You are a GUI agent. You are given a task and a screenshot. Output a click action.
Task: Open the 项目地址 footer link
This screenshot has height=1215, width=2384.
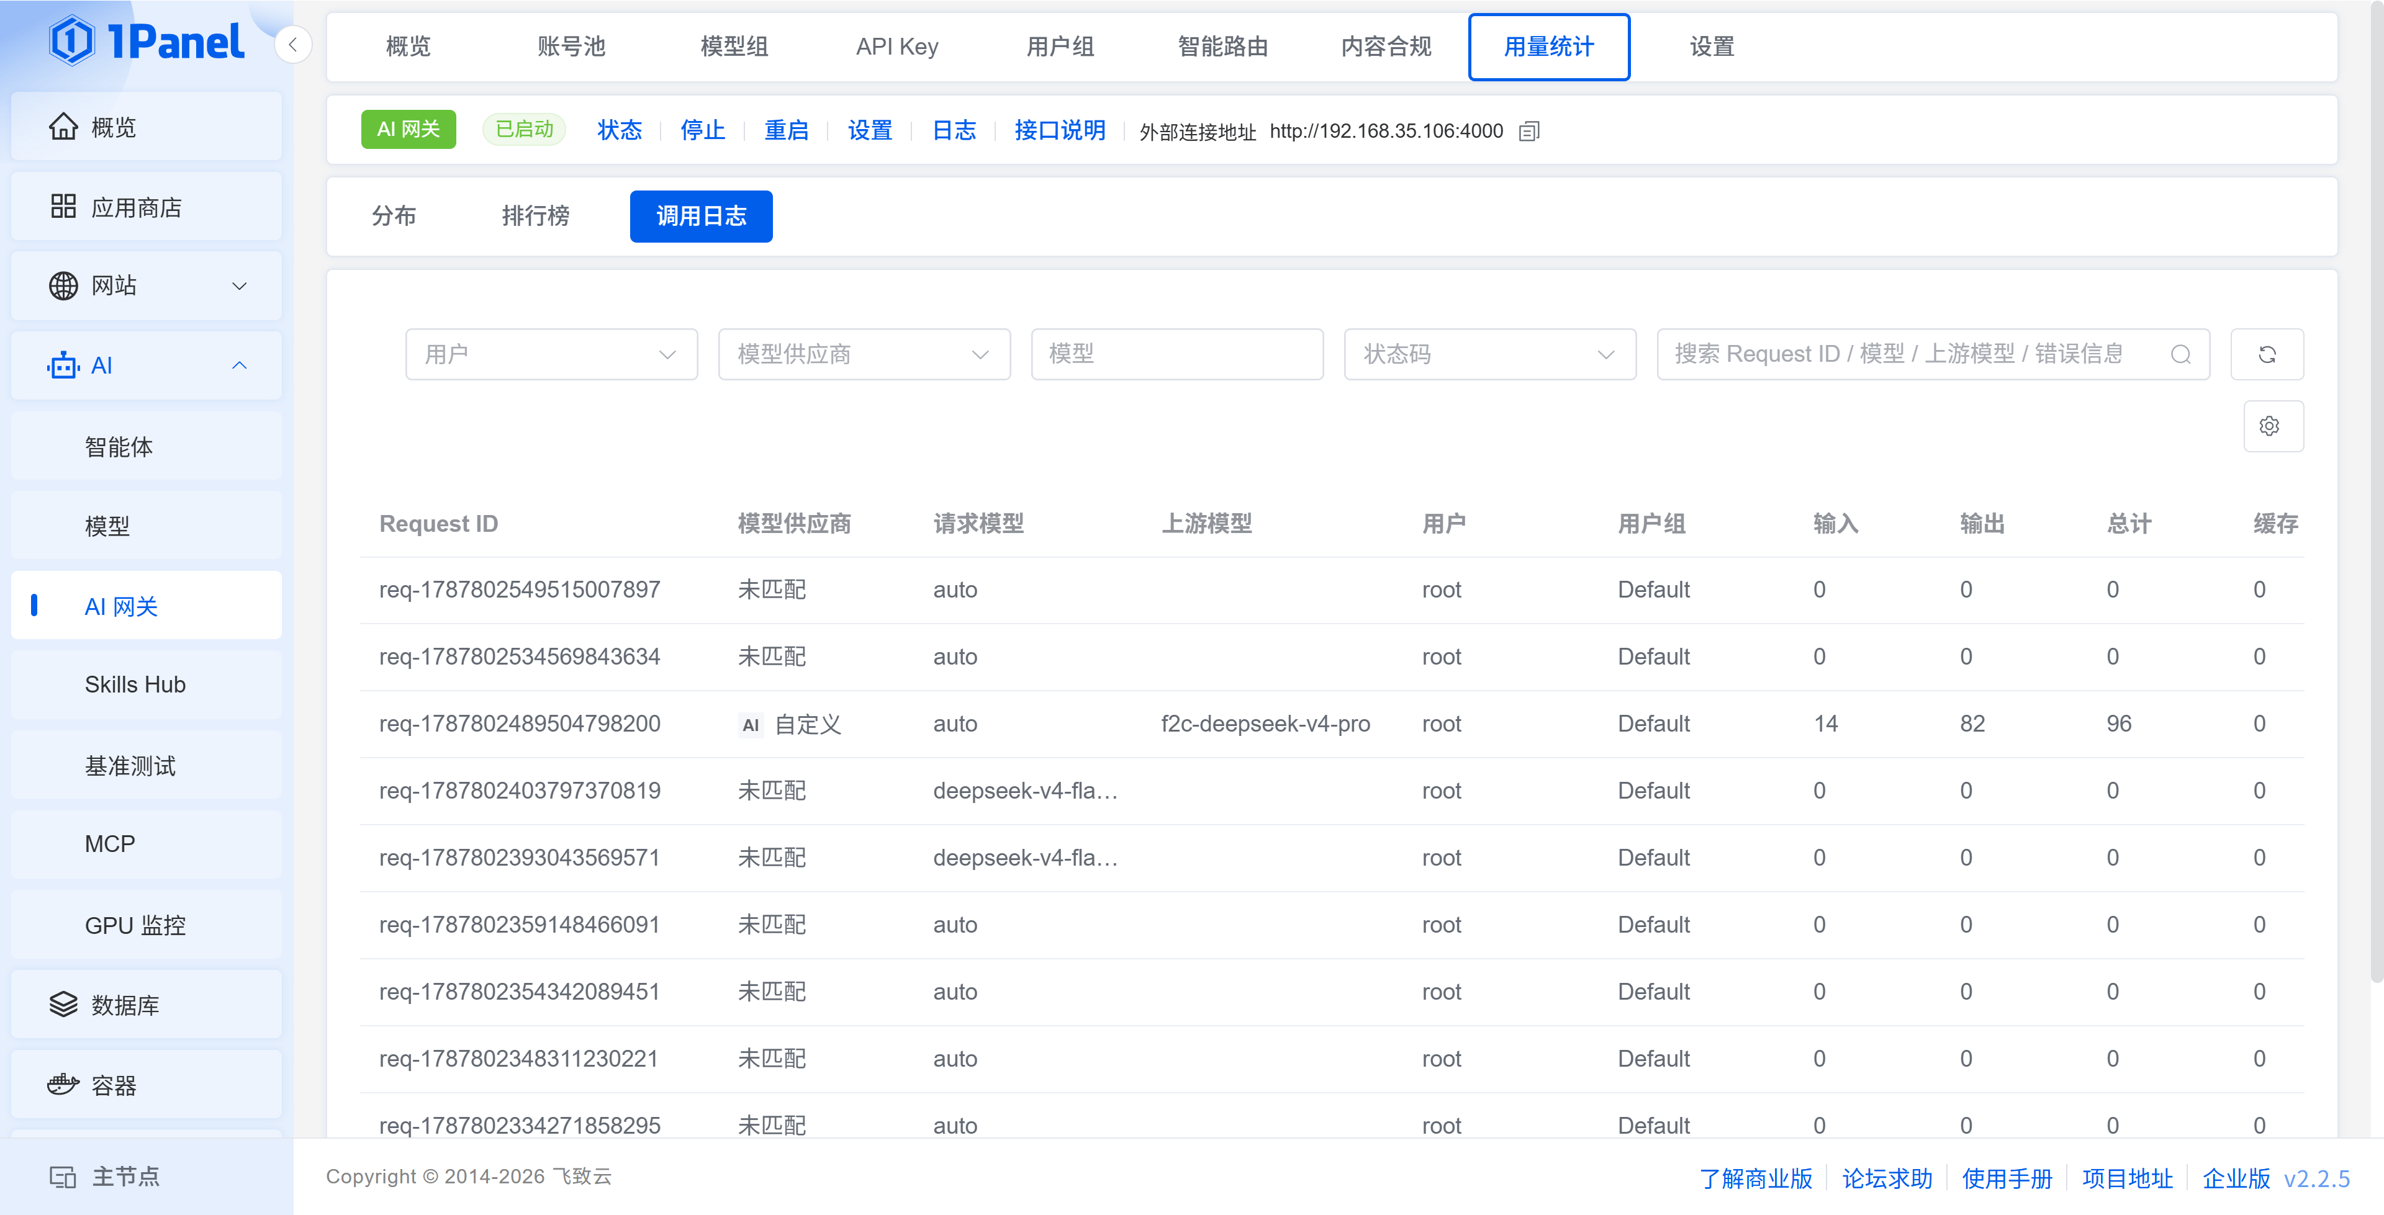click(x=2127, y=1178)
